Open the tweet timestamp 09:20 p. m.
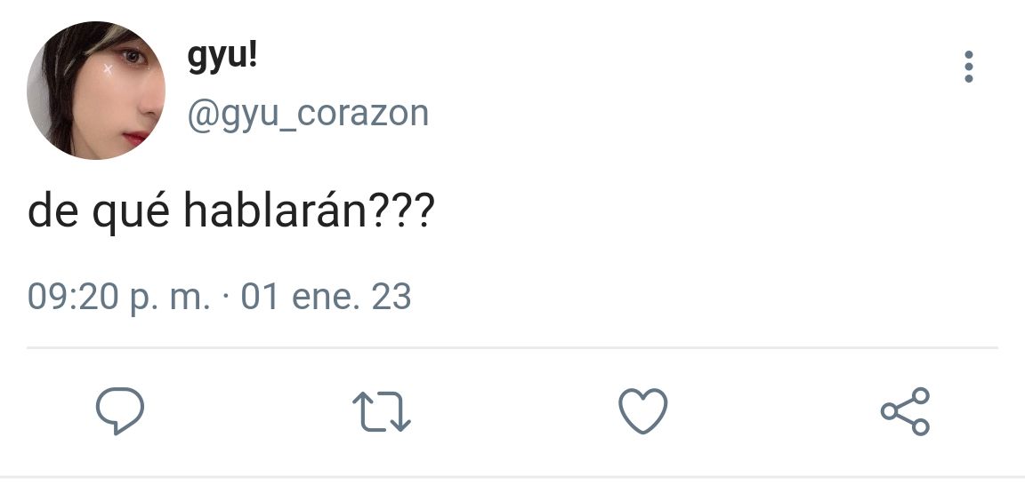This screenshot has height=493, width=1025. 119,297
